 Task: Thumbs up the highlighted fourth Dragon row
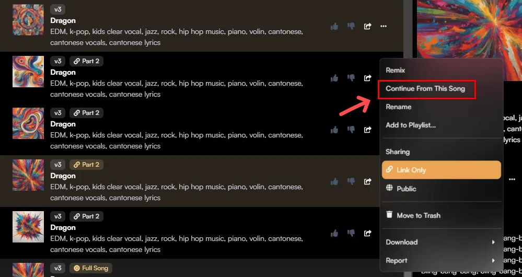[334, 182]
